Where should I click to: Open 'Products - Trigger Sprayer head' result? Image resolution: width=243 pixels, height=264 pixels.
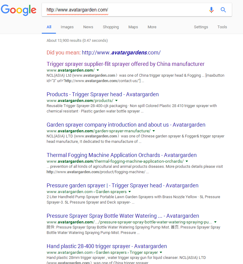tap(103, 94)
